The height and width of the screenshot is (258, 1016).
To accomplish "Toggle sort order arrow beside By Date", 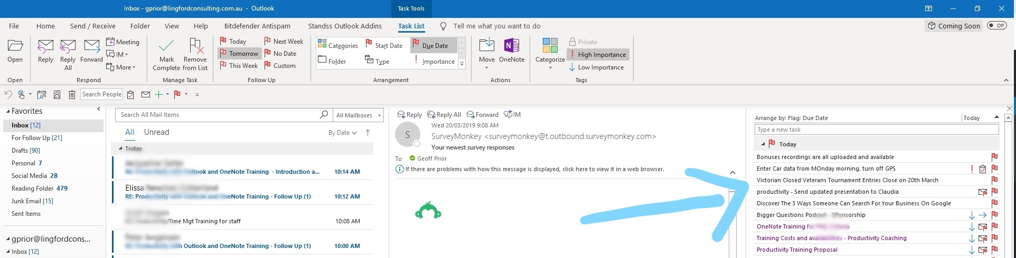I will [x=368, y=133].
